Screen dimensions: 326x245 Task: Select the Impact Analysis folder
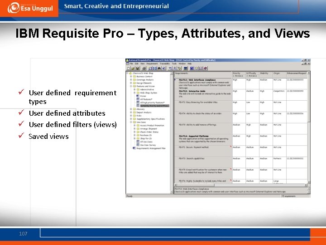click(144, 113)
